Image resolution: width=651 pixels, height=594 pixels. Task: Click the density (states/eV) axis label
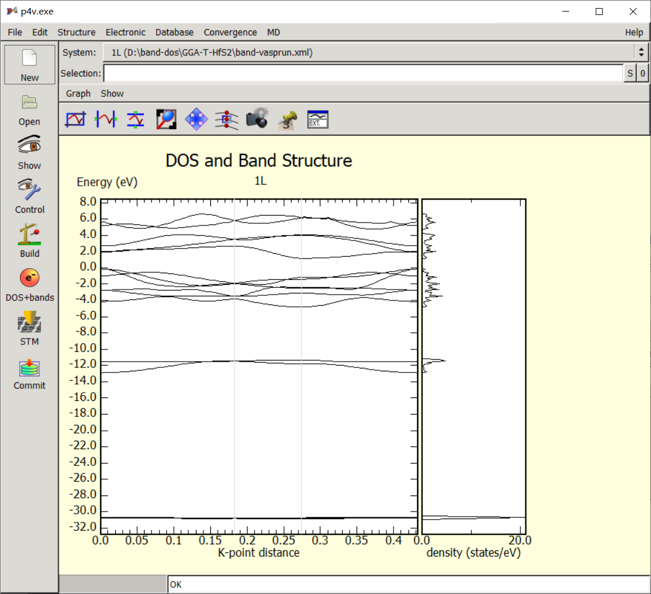474,552
